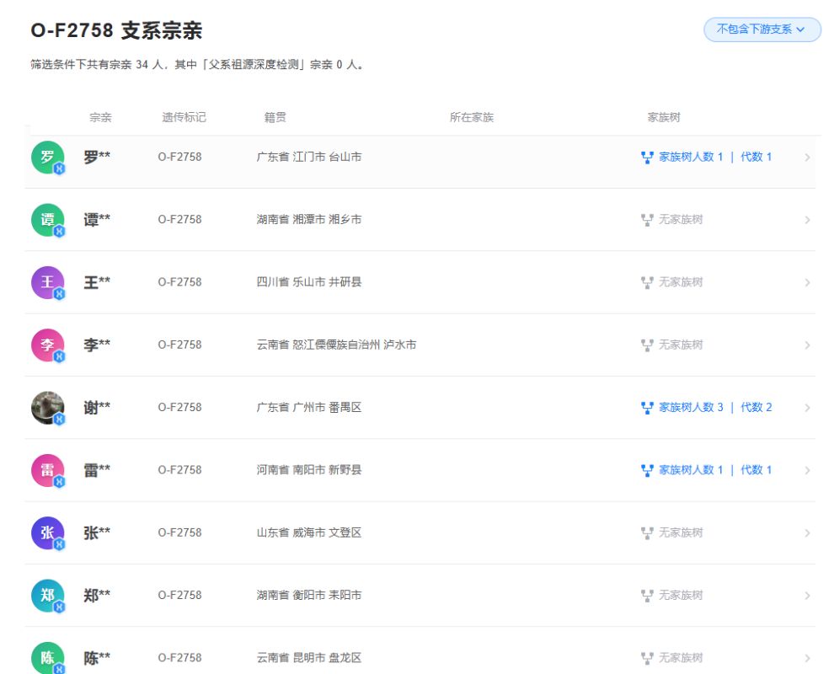
Task: Expand 罗** row with right chevron
Action: coord(807,158)
